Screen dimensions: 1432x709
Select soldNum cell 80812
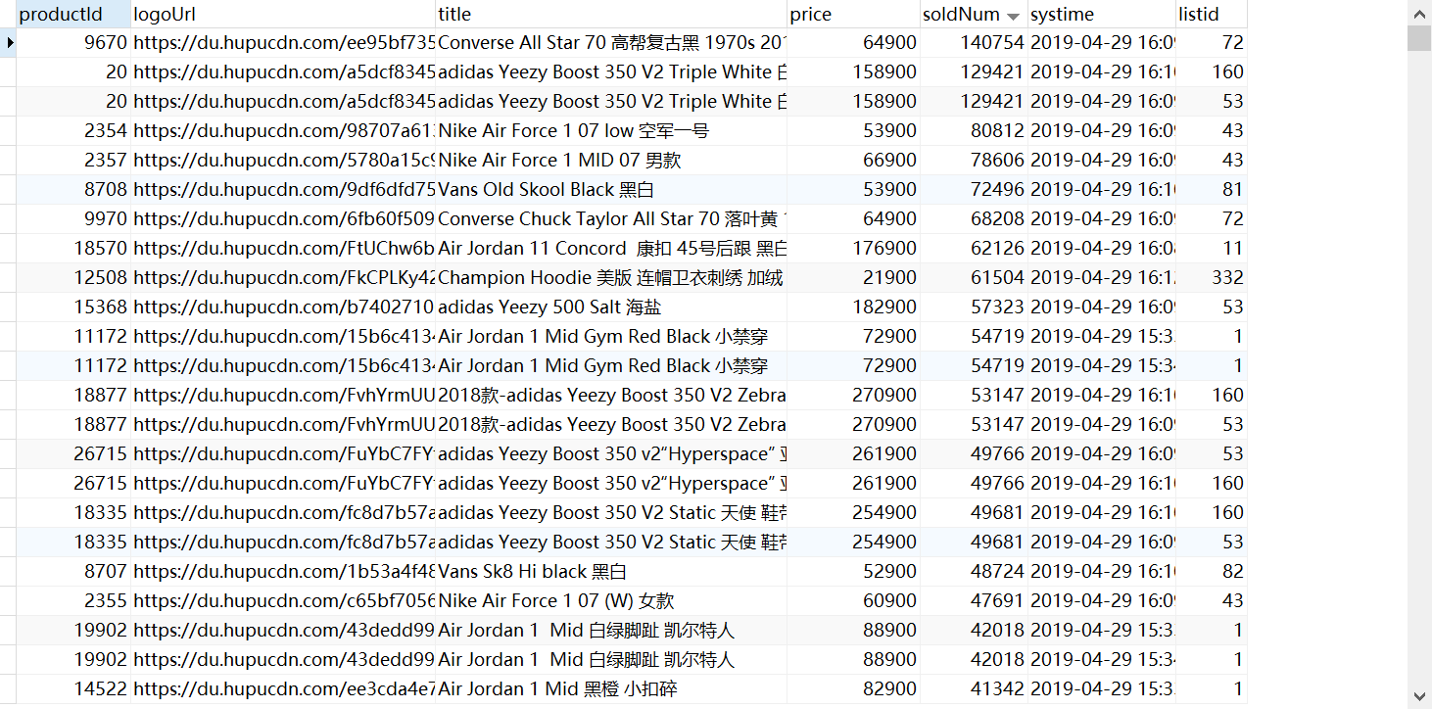[x=974, y=131]
